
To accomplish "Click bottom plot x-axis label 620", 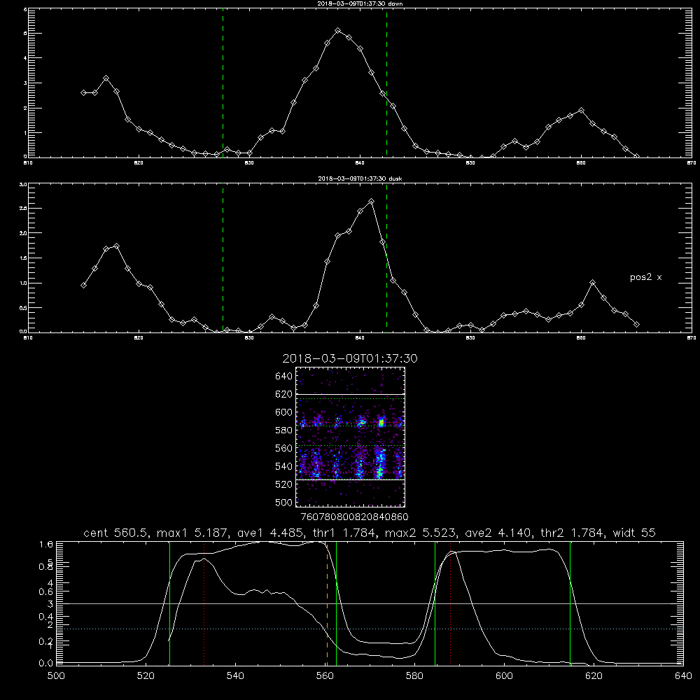I will [x=594, y=676].
